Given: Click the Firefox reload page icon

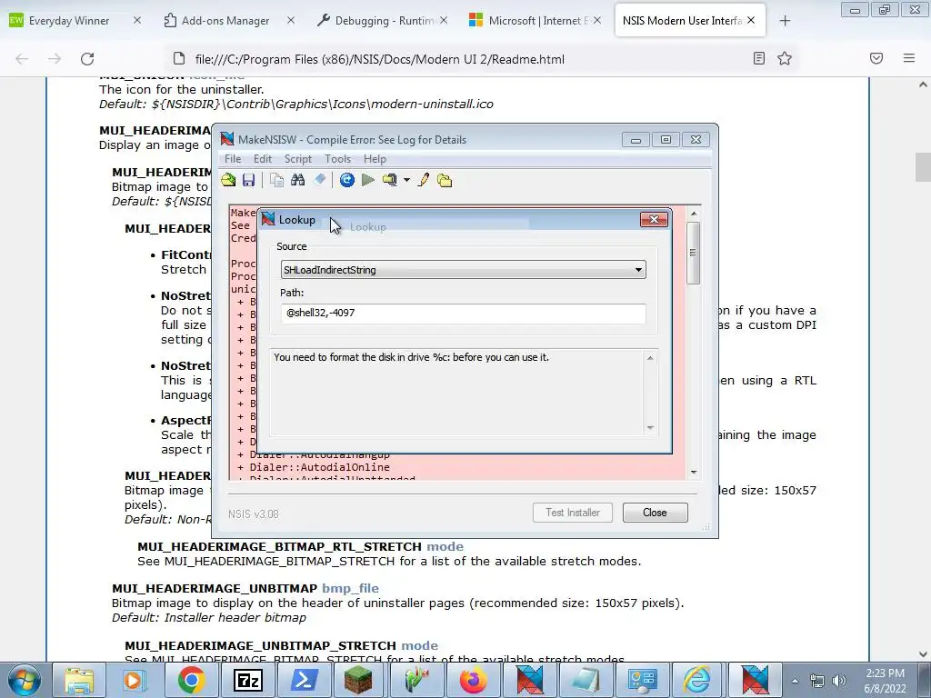Looking at the screenshot, I should (x=87, y=59).
